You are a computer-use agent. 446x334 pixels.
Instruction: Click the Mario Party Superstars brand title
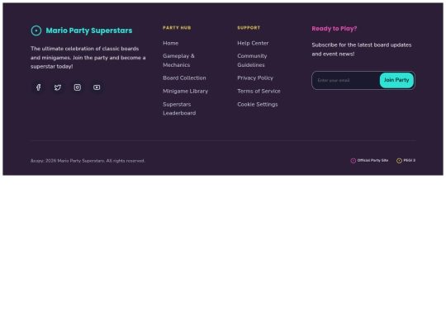click(89, 31)
